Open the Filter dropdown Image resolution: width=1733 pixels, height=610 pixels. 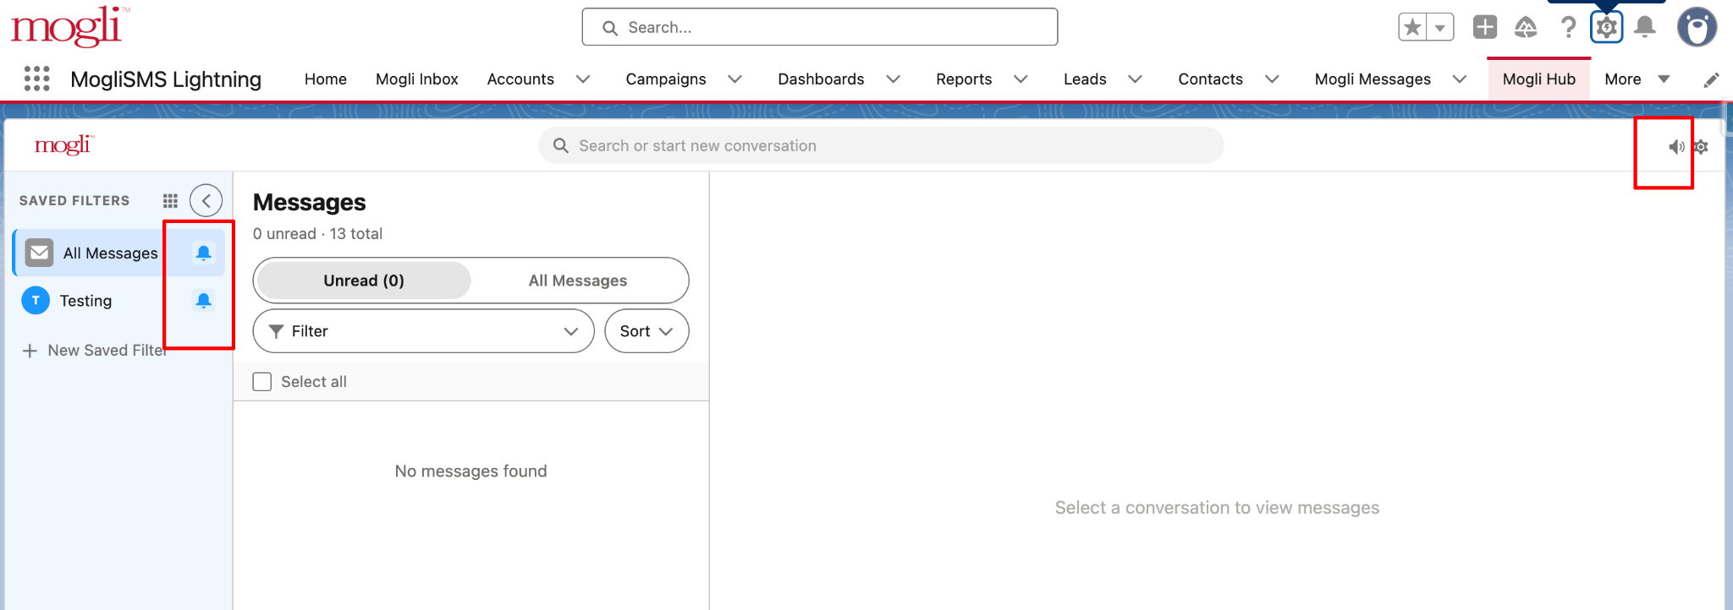pos(423,331)
